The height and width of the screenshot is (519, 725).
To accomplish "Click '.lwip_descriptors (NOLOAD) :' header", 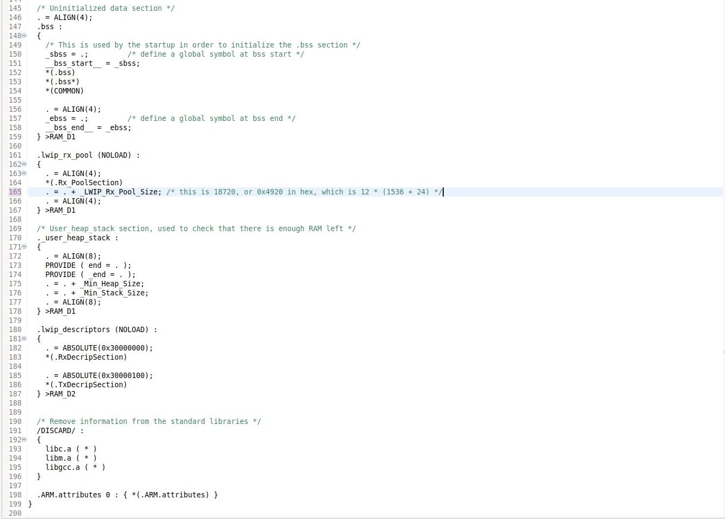I will click(97, 329).
